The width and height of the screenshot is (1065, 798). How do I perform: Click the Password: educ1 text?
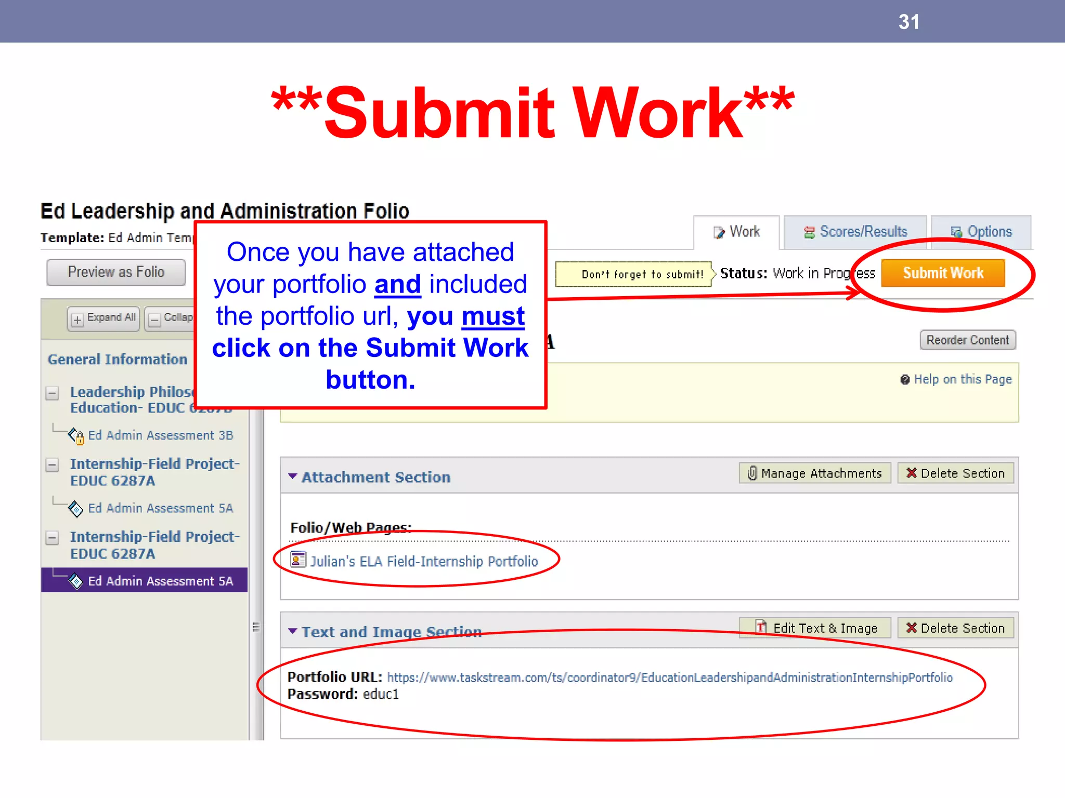(343, 694)
